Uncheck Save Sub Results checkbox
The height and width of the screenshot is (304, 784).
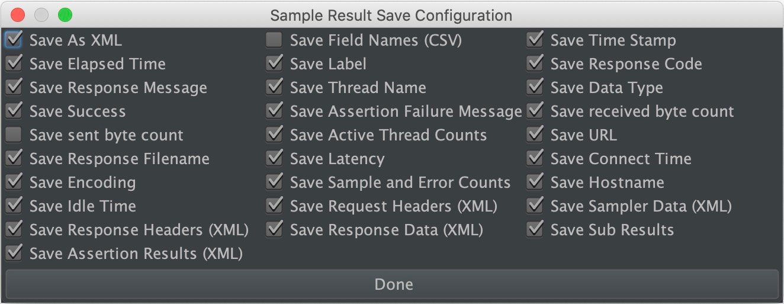point(535,230)
